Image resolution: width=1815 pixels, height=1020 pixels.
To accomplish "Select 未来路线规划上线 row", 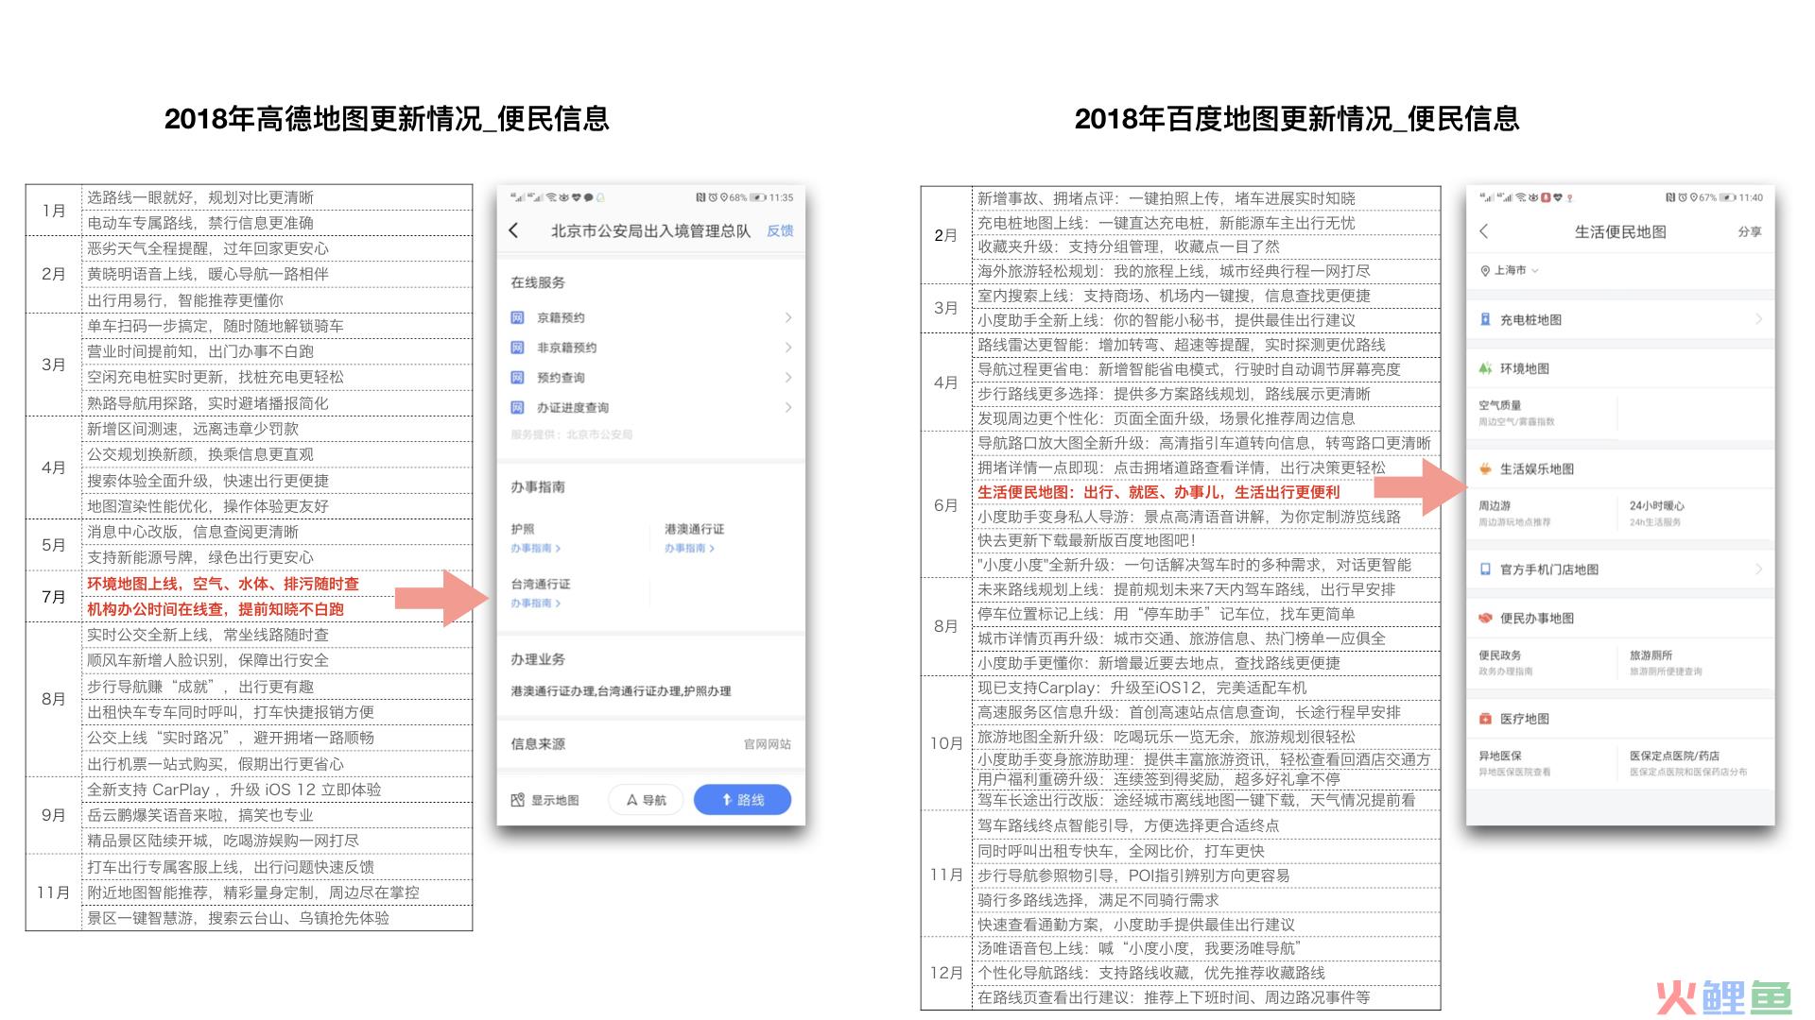I will click(x=1206, y=589).
